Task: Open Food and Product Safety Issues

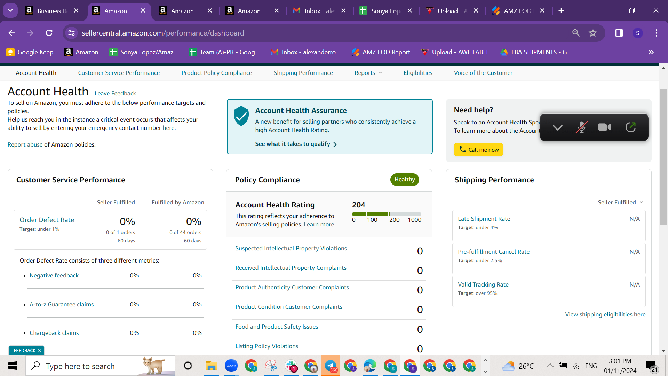Action: 277,327
